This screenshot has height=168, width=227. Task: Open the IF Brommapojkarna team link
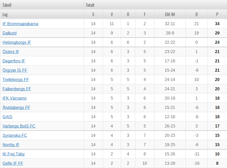[20, 24]
